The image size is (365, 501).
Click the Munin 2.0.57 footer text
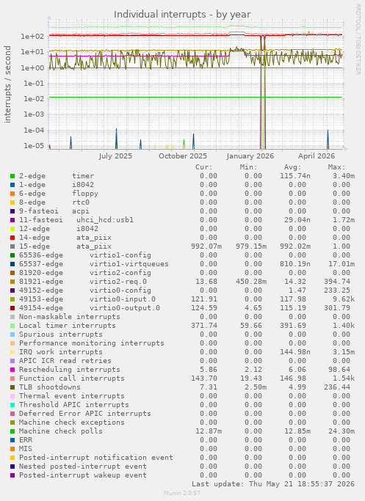coord(182,493)
